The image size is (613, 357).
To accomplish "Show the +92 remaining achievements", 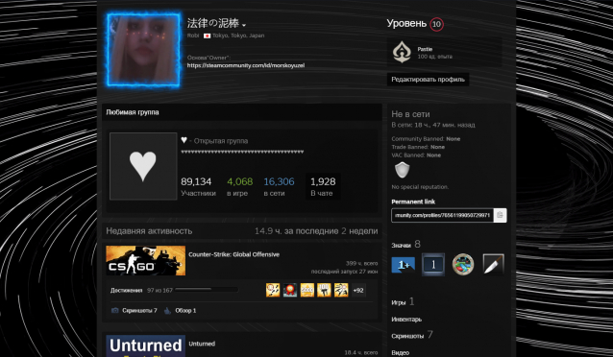I will click(x=358, y=290).
